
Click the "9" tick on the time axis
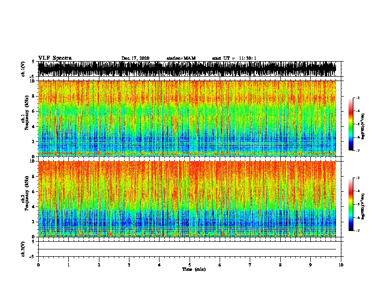(310, 265)
